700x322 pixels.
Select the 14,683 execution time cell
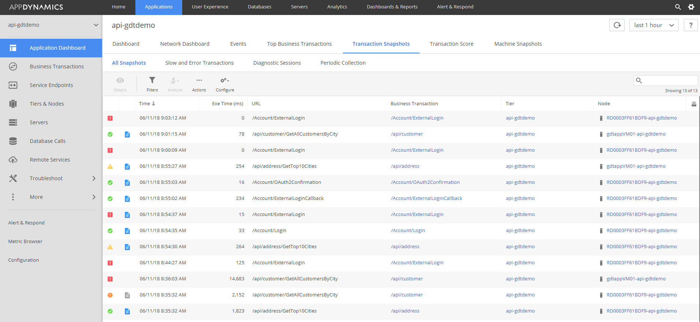pos(237,279)
